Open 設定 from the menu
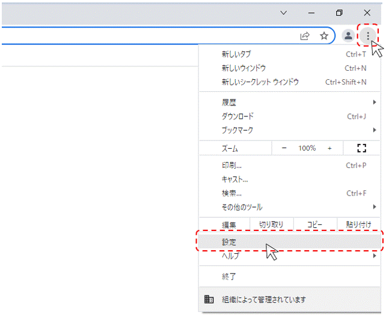This screenshot has width=389, height=321. click(290, 242)
